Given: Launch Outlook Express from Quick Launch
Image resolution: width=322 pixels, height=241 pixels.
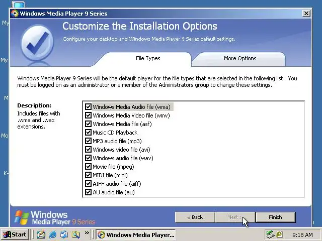Looking at the screenshot, I should tap(64, 234).
